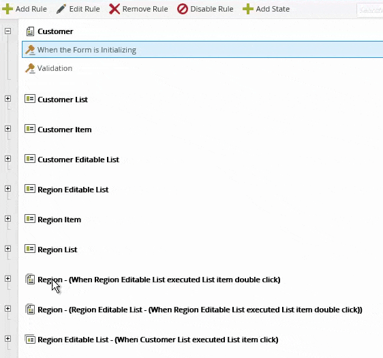Image resolution: width=383 pixels, height=358 pixels.
Task: Click the view icon beside Region List
Action: [x=30, y=249]
